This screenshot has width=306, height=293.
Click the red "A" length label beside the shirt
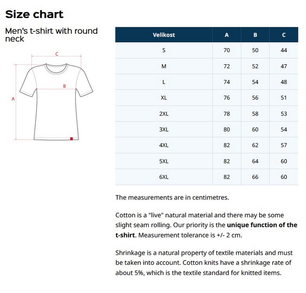click(13, 99)
